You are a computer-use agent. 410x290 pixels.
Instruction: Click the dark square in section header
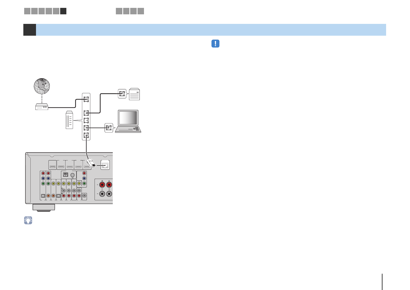pos(30,30)
